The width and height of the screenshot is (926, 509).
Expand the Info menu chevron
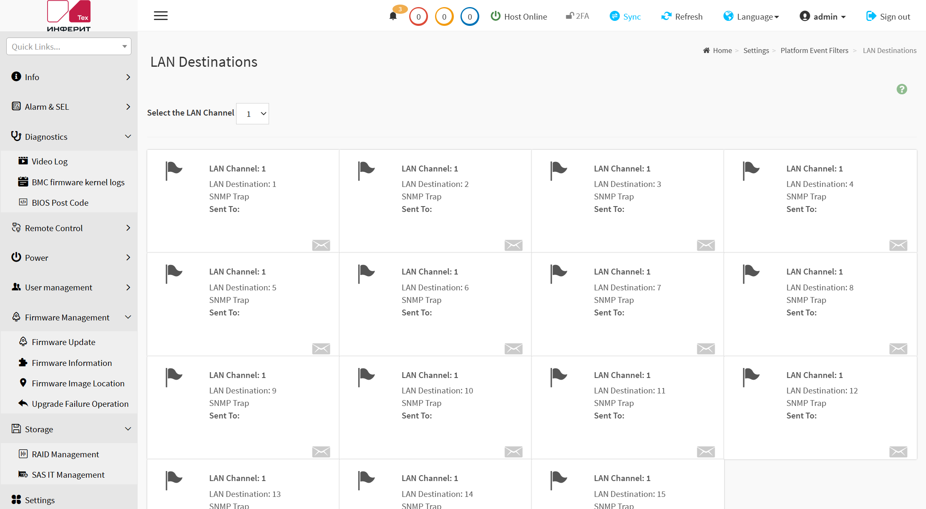point(128,77)
